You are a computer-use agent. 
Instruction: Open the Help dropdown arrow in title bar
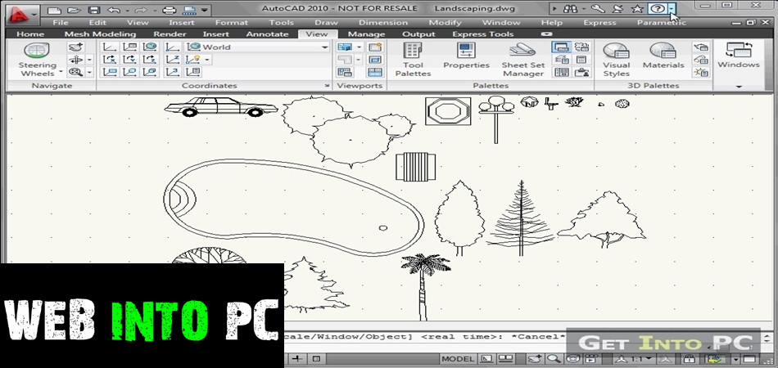pos(672,8)
